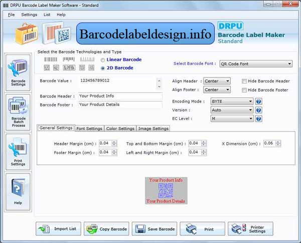Expand EC Level dropdown
The image size is (301, 243).
[232, 118]
